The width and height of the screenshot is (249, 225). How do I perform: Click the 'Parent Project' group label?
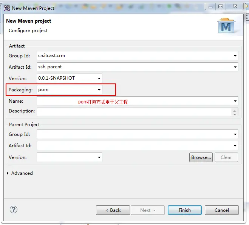[x=24, y=125]
